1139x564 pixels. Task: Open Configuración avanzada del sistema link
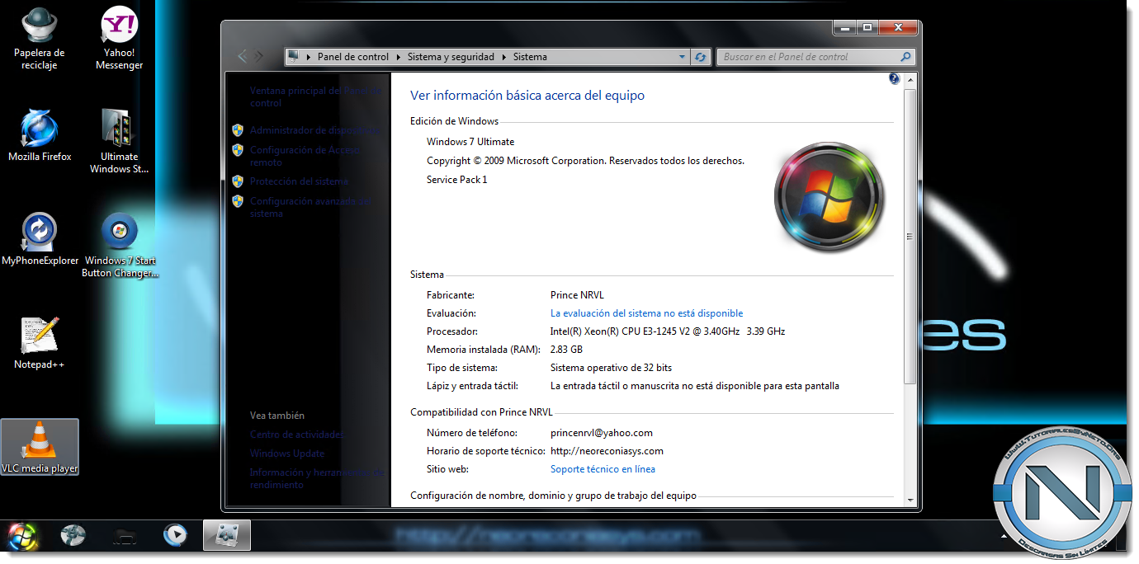pos(311,207)
